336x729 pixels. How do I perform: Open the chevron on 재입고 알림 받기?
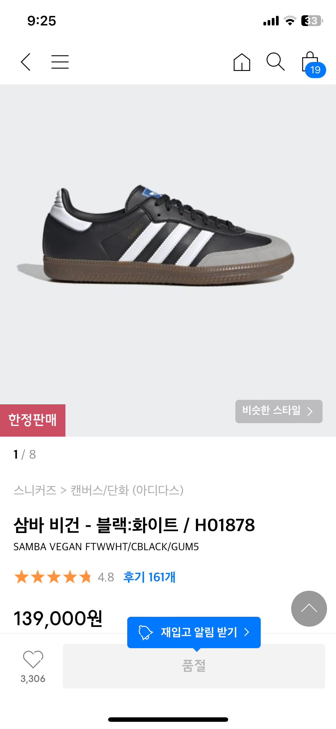(247, 632)
